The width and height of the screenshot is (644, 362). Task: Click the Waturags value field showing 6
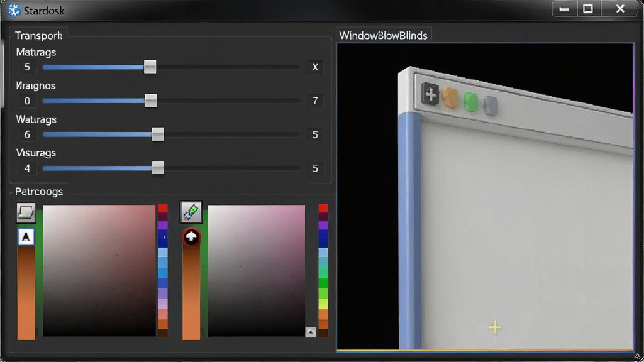coord(27,134)
